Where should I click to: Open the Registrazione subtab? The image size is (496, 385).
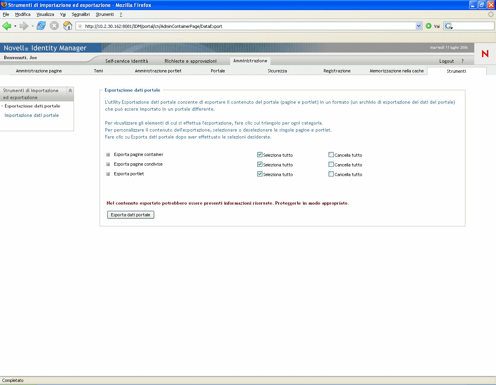337,71
